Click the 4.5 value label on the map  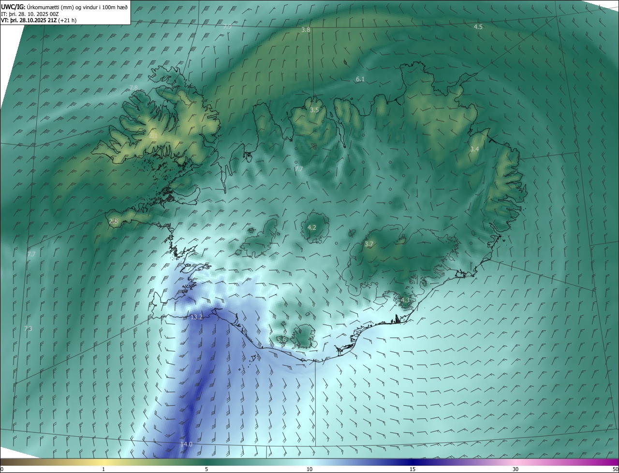(x=478, y=27)
